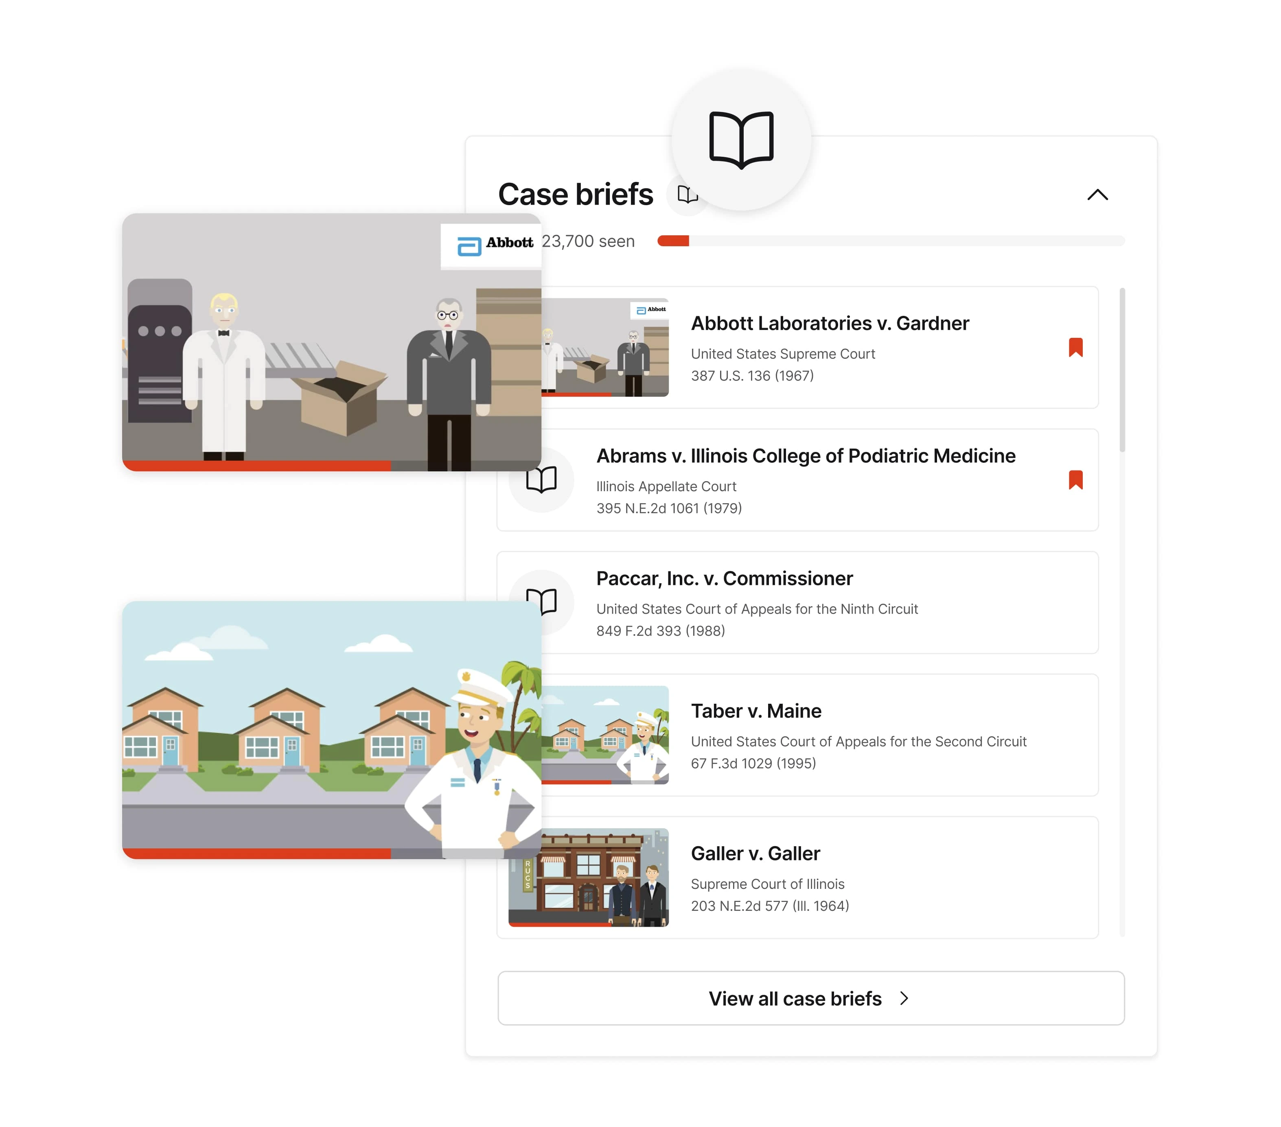Open large Abbott lab illustration preview
This screenshot has width=1281, height=1127.
[x=331, y=341]
